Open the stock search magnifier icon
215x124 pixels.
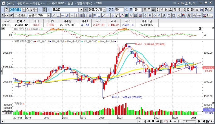(x=28, y=10)
